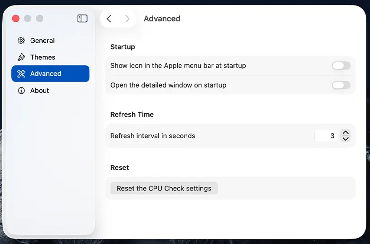Enable Show icon in Apple menu bar toggle
The height and width of the screenshot is (244, 370).
341,66
